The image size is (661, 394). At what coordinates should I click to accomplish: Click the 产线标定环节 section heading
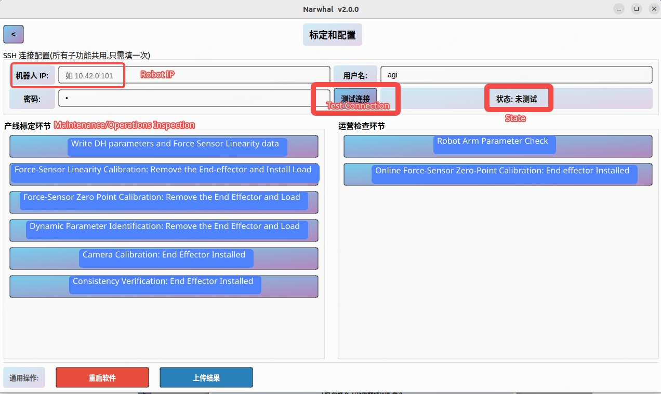pos(28,126)
